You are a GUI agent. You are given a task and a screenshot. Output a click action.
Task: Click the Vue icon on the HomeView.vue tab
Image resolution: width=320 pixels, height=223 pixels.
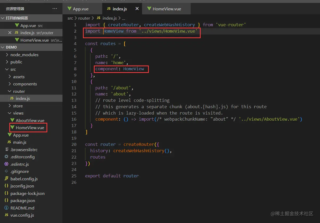coord(149,9)
